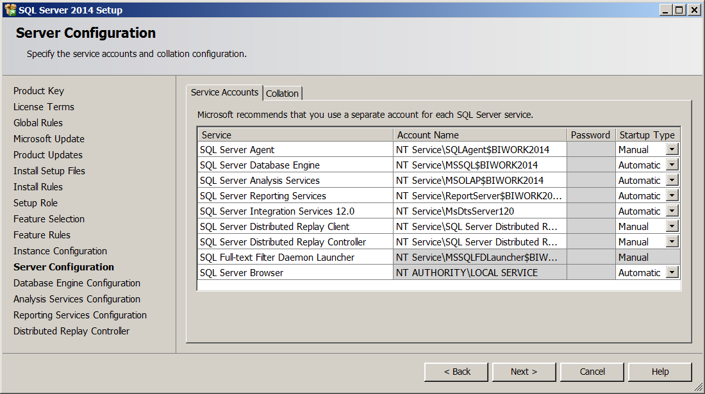Go back with the Back button
The width and height of the screenshot is (705, 394).
tap(457, 372)
